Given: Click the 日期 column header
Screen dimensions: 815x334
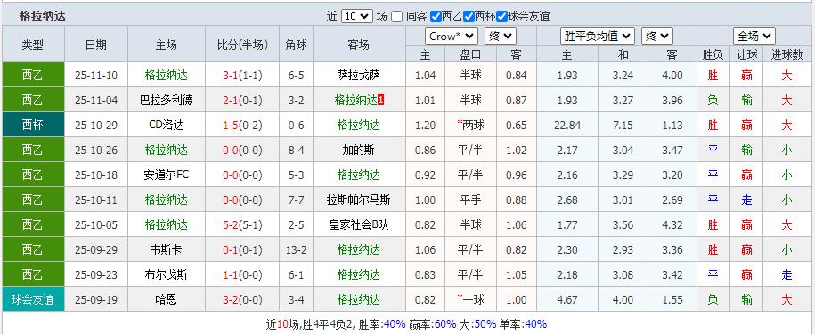Looking at the screenshot, I should pos(96,45).
